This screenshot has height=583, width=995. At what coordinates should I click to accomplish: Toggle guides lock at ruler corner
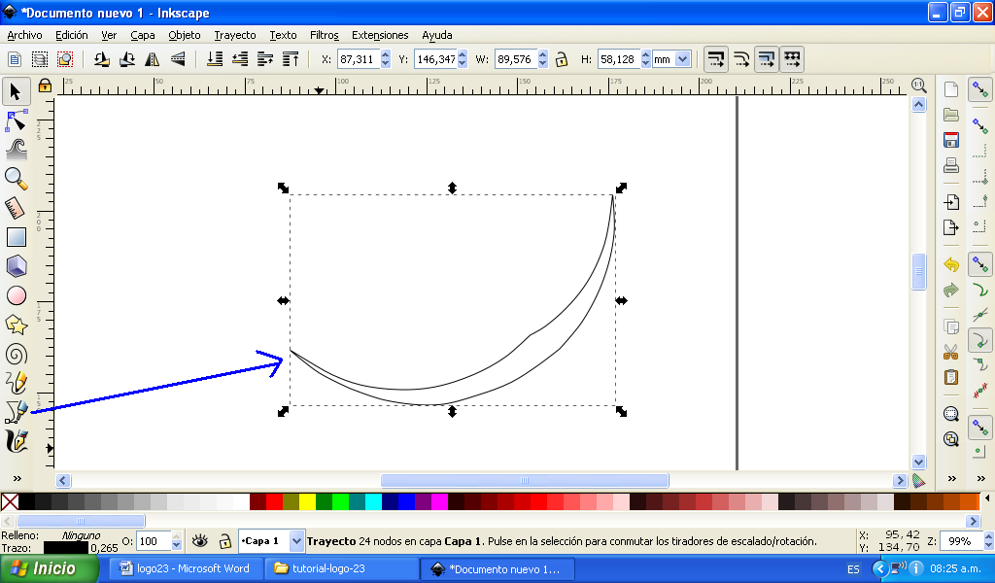[45, 85]
